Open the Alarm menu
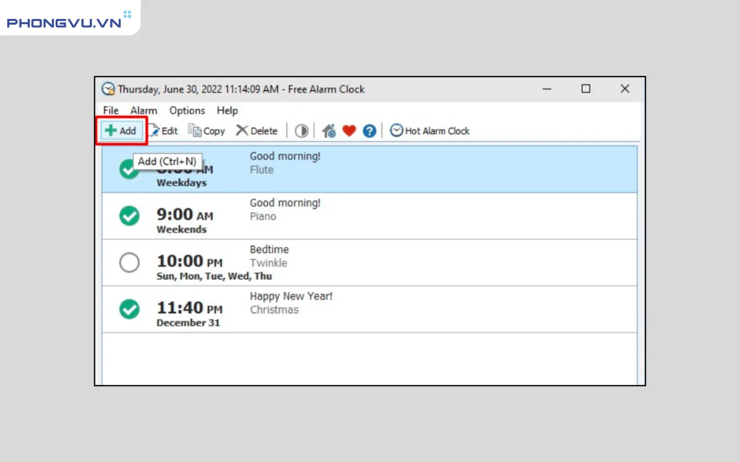The image size is (740, 462). [x=143, y=110]
